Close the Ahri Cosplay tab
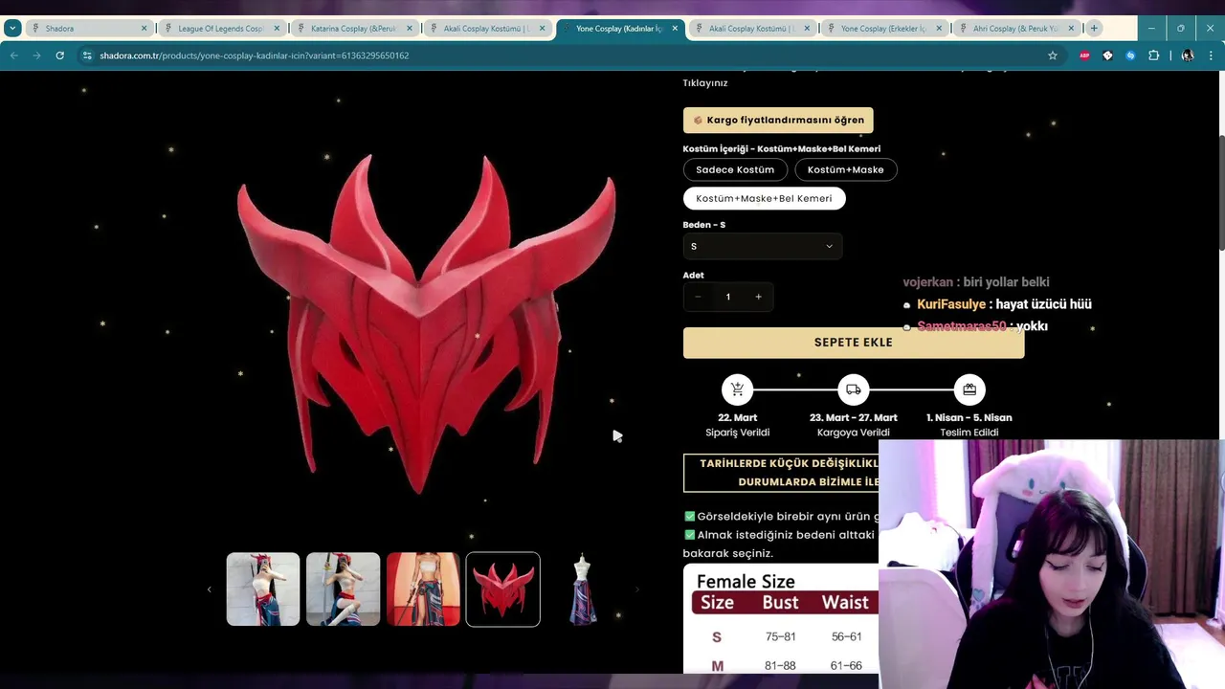 [x=1072, y=29]
